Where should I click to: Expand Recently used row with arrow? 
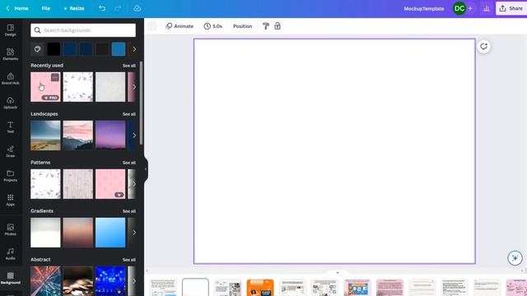[134, 87]
